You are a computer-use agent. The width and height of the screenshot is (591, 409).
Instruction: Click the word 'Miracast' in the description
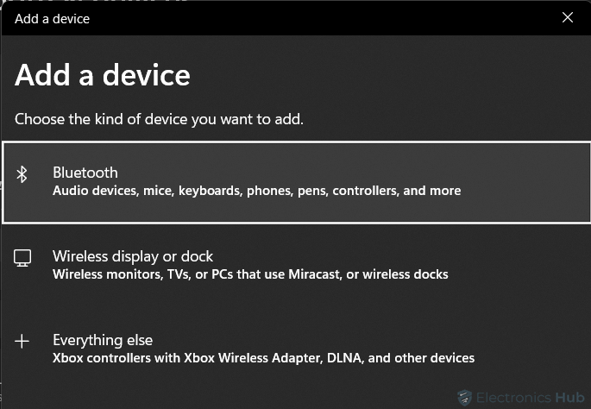tap(314, 274)
